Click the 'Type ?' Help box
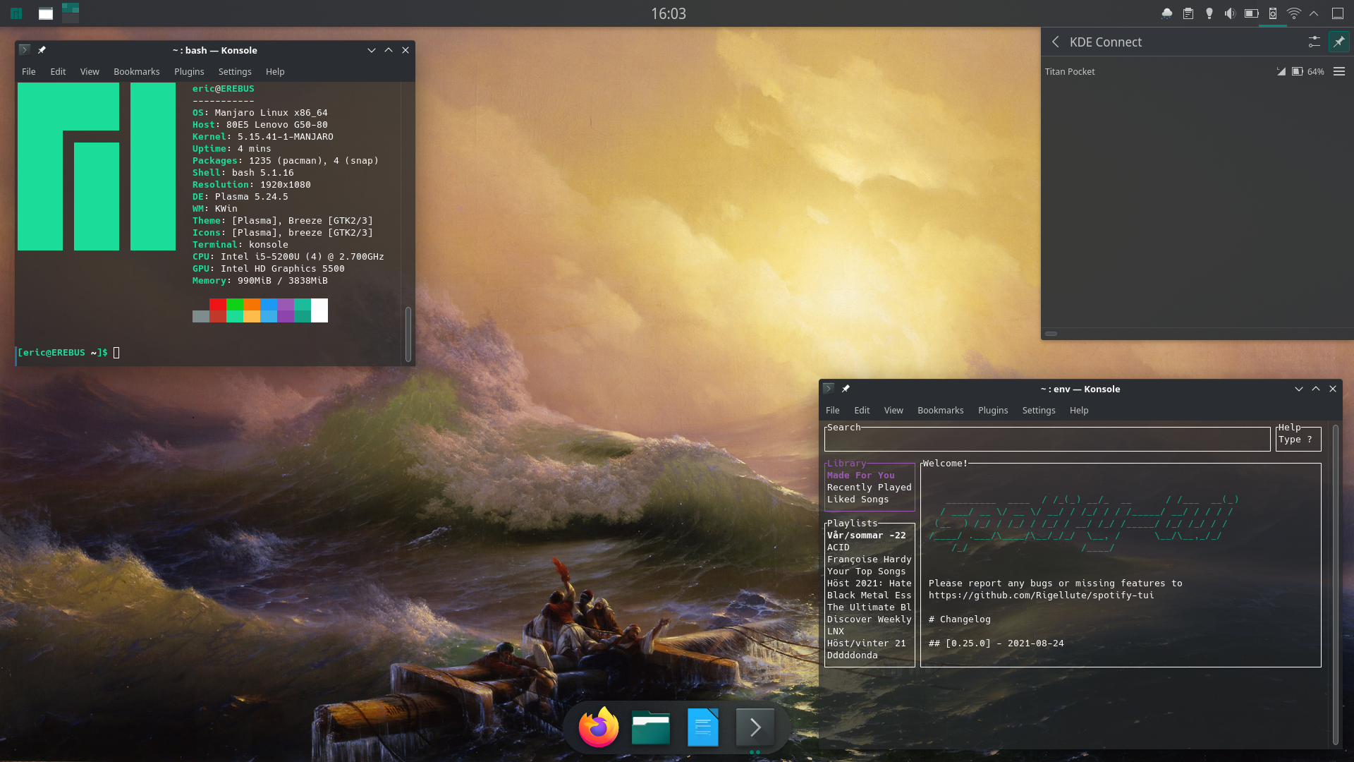 1298,439
